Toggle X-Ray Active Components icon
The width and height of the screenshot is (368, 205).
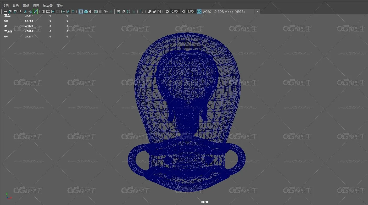pos(154,12)
